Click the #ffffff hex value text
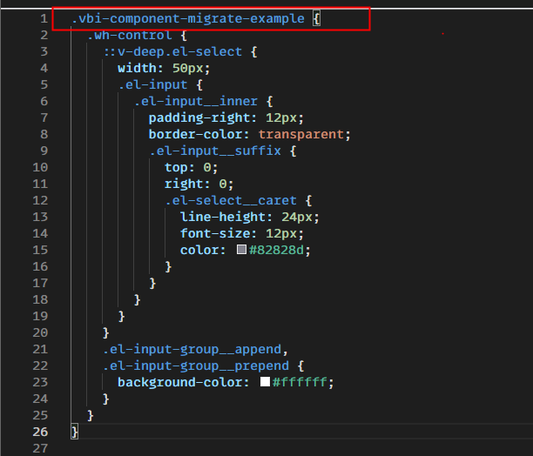Viewport: 533px width, 456px height. coord(300,382)
